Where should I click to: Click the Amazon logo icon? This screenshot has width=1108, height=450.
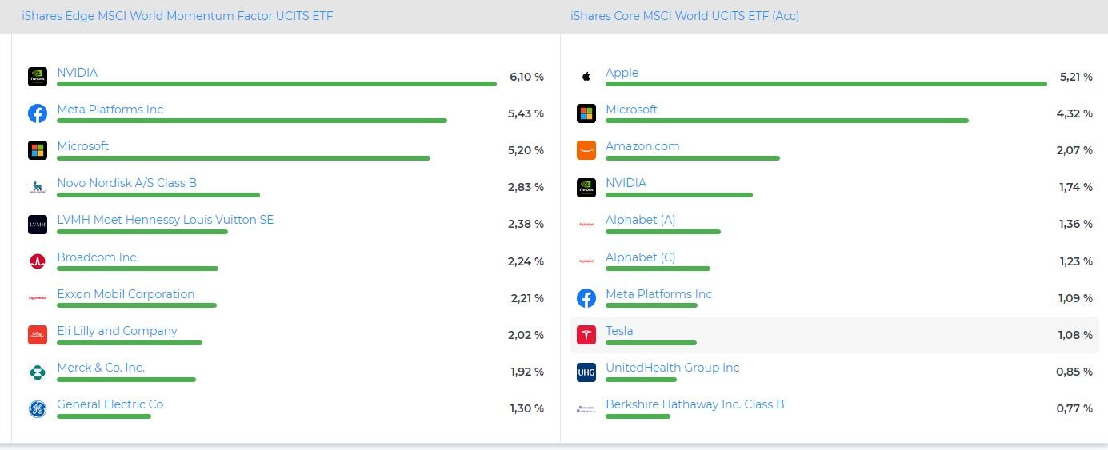point(586,150)
